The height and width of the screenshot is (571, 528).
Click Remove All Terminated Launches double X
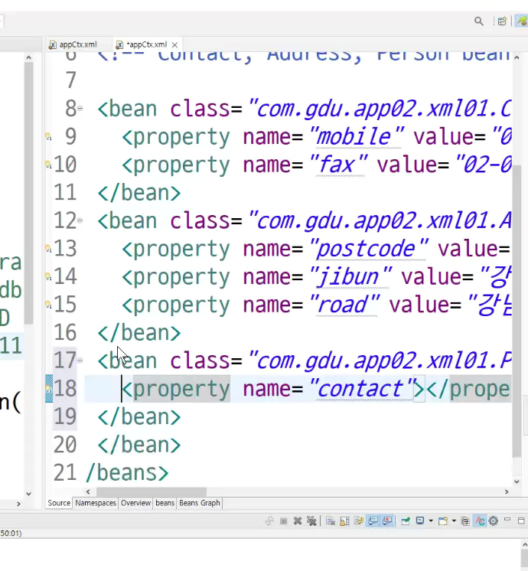(x=311, y=521)
